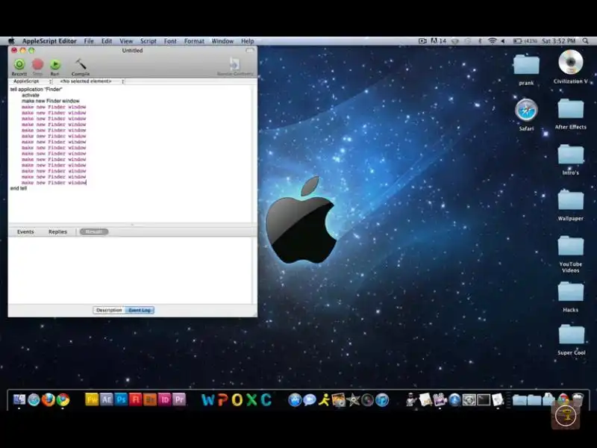Open the Hacks folder on the desktop

pos(571,291)
